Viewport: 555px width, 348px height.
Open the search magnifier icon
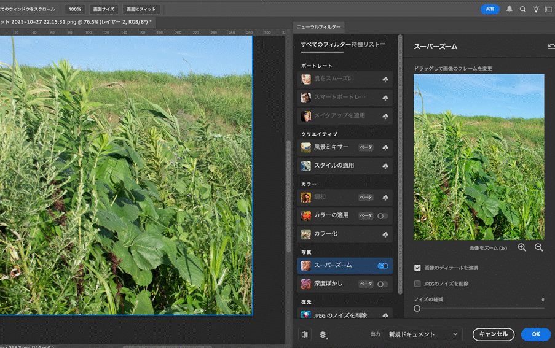click(522, 9)
